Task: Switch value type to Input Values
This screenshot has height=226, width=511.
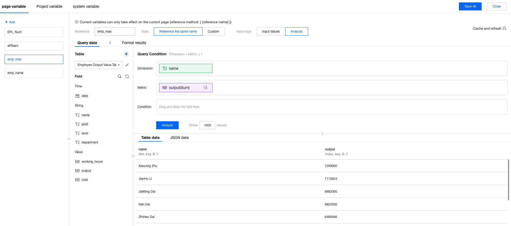Action: [x=271, y=32]
